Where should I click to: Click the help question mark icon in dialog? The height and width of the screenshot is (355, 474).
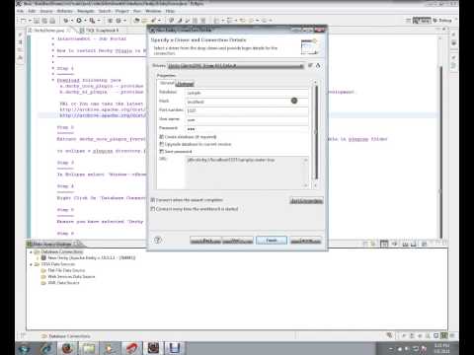157,240
